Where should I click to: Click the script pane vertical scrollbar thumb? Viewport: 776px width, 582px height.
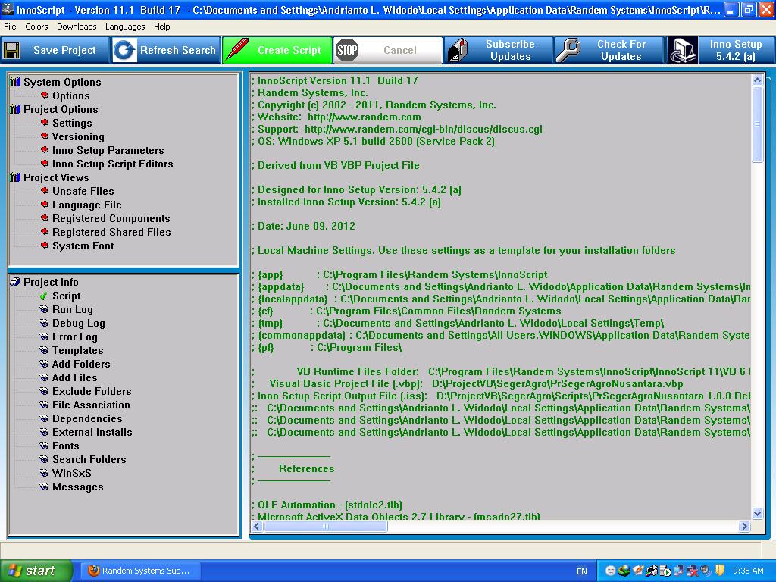(757, 124)
